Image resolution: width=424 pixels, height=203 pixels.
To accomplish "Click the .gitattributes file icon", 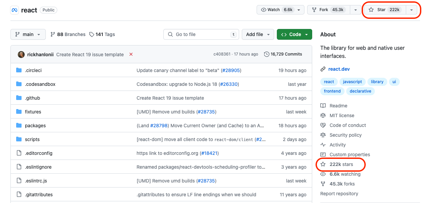I will tap(19, 195).
